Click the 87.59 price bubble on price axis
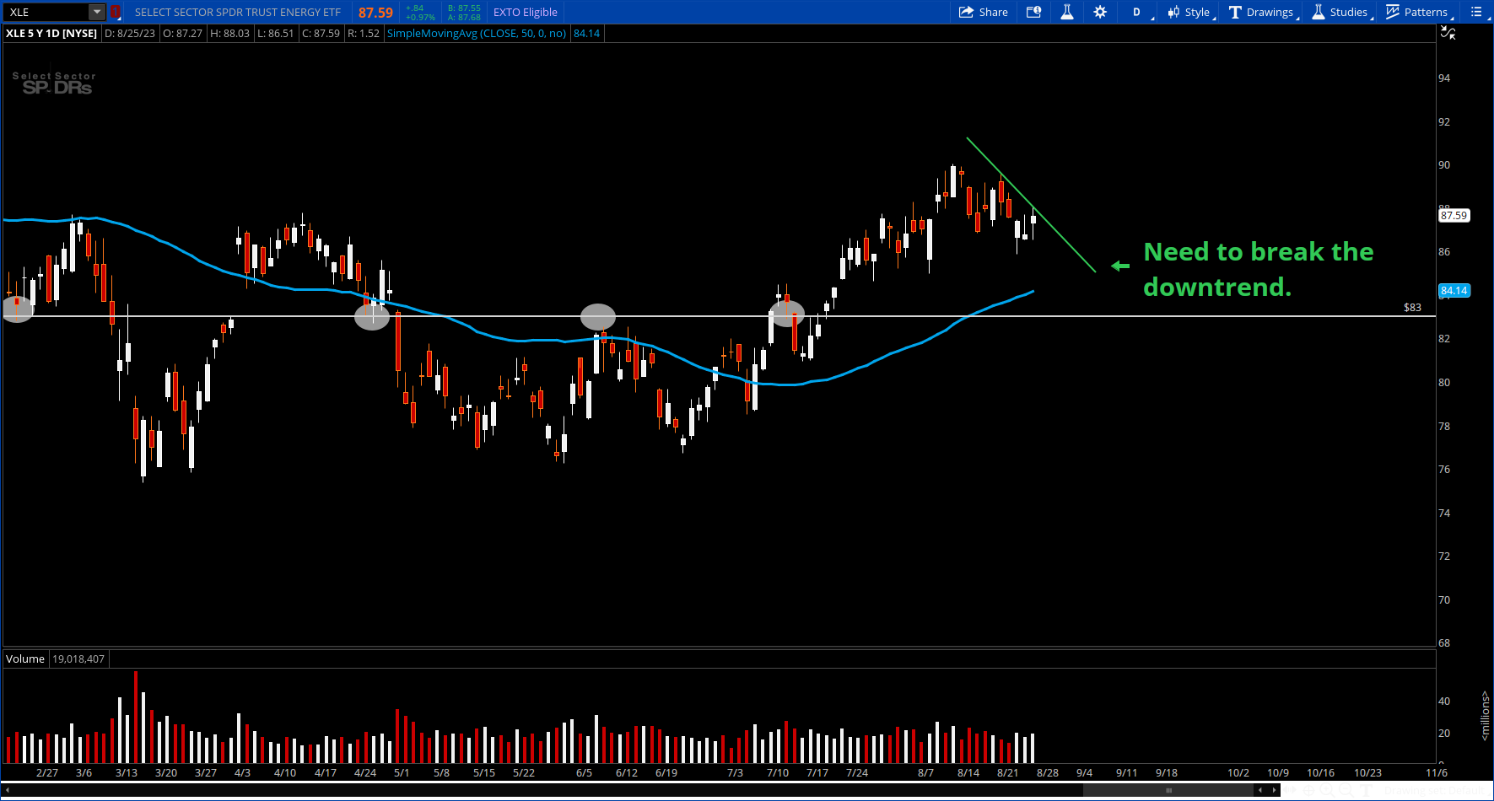The height and width of the screenshot is (801, 1494). click(1454, 216)
